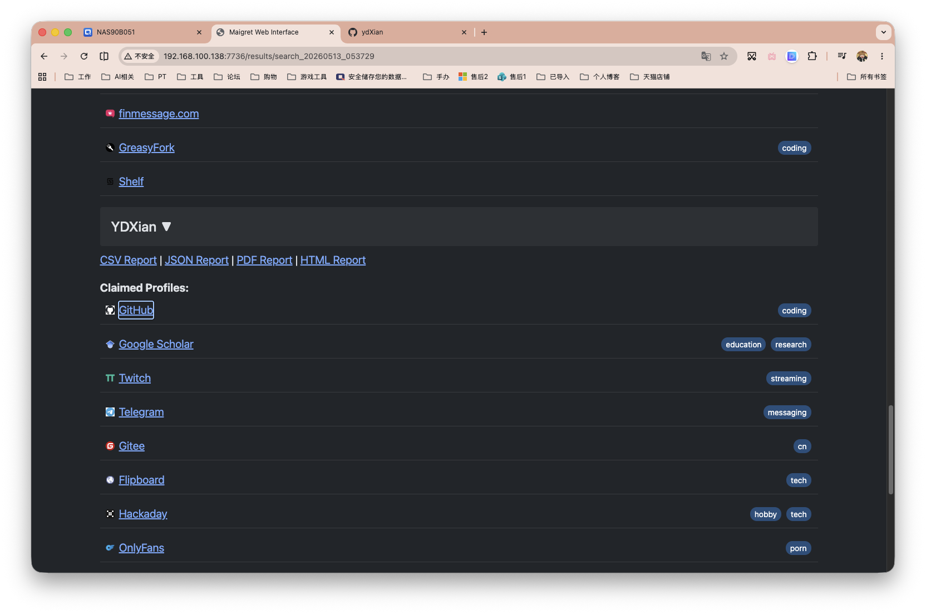Click the address bar URL field
The image size is (926, 614).
(x=428, y=56)
